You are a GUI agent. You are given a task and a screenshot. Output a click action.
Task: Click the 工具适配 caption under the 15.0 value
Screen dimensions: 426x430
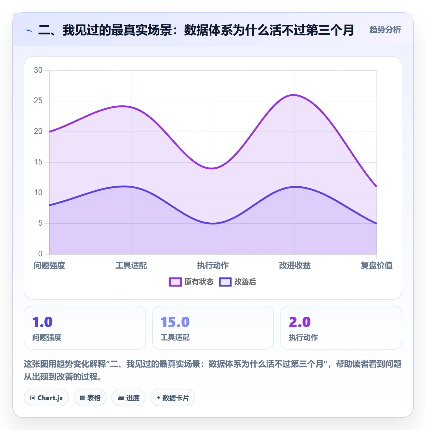click(175, 337)
